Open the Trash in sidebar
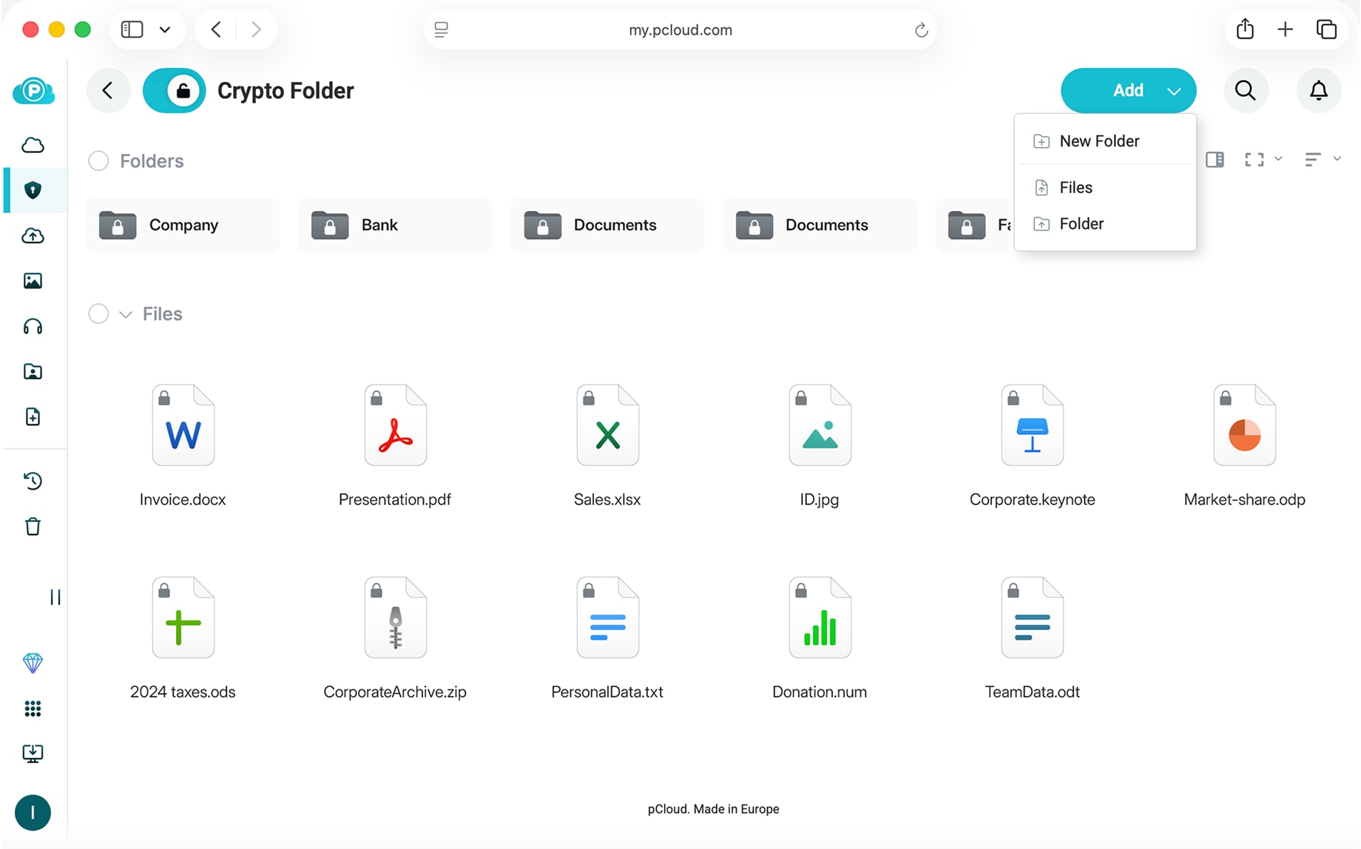 (33, 527)
